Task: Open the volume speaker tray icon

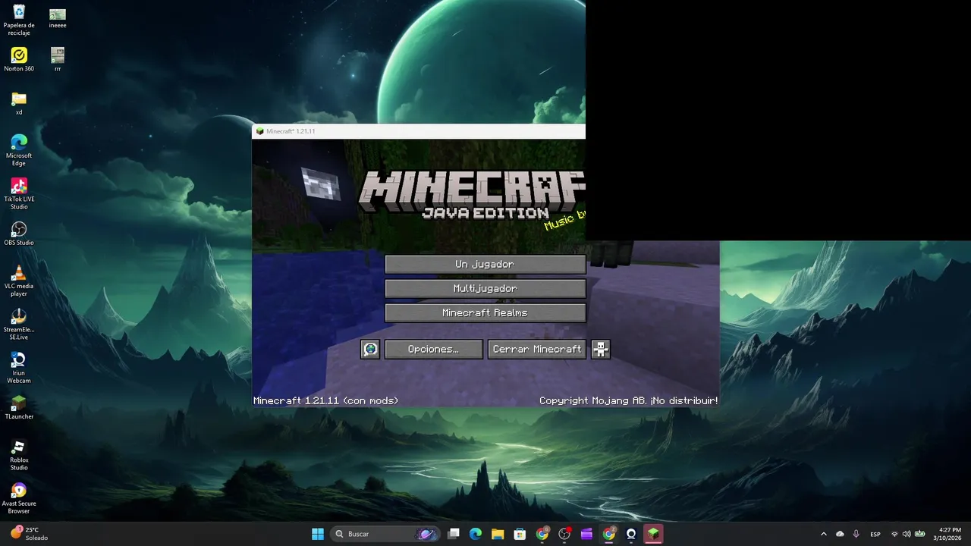Action: [x=907, y=534]
